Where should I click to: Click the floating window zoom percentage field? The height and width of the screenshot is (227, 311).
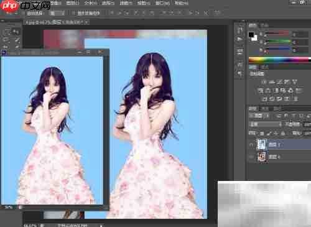9,207
